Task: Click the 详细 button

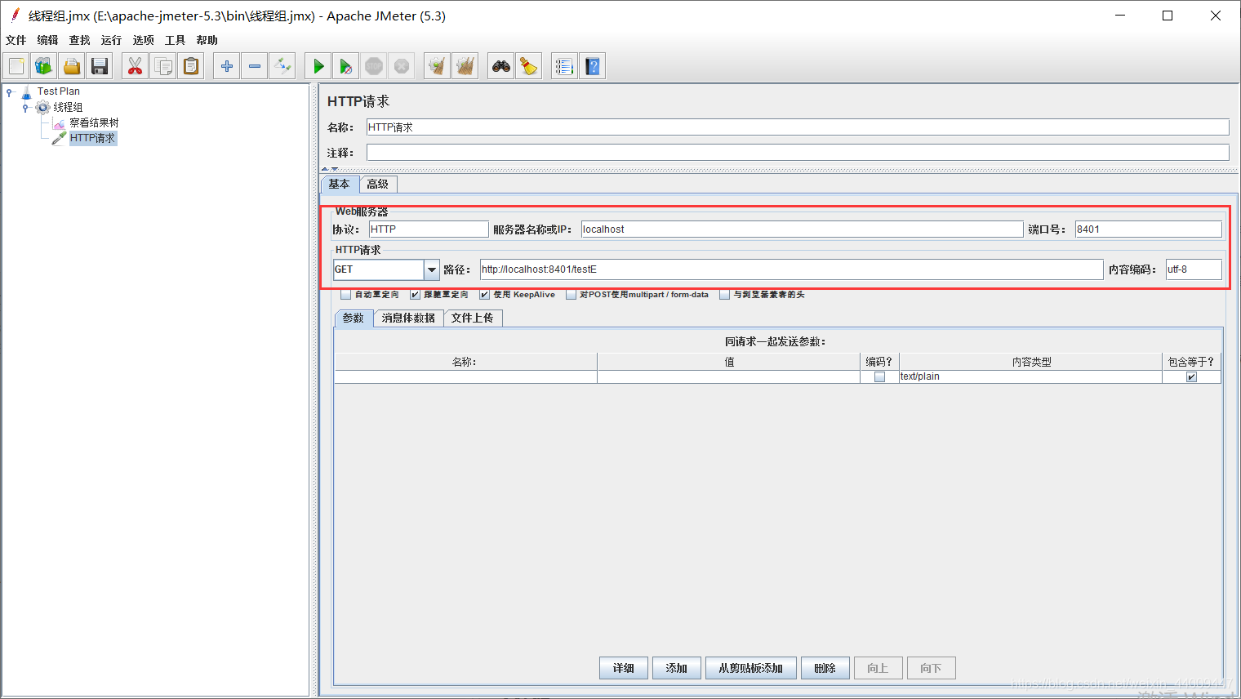Action: point(624,668)
